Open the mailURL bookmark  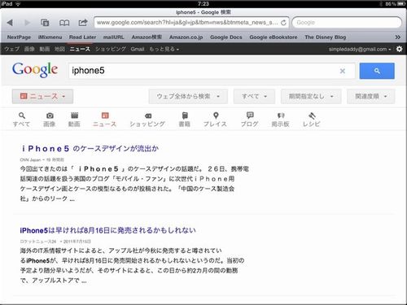pos(113,37)
